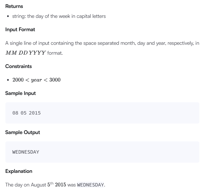
Task: Click '3000' in the year constraint
Action: coord(55,80)
